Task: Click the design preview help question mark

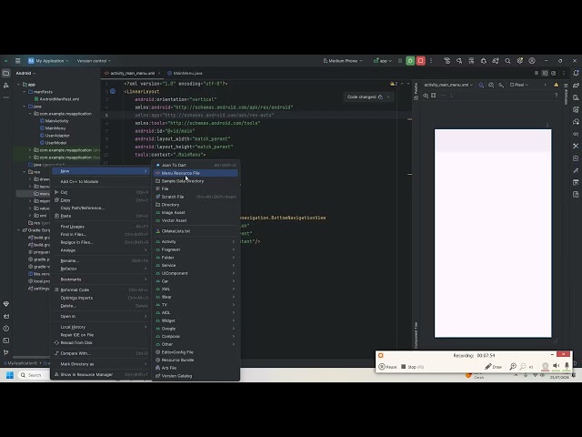Action: coord(556,96)
